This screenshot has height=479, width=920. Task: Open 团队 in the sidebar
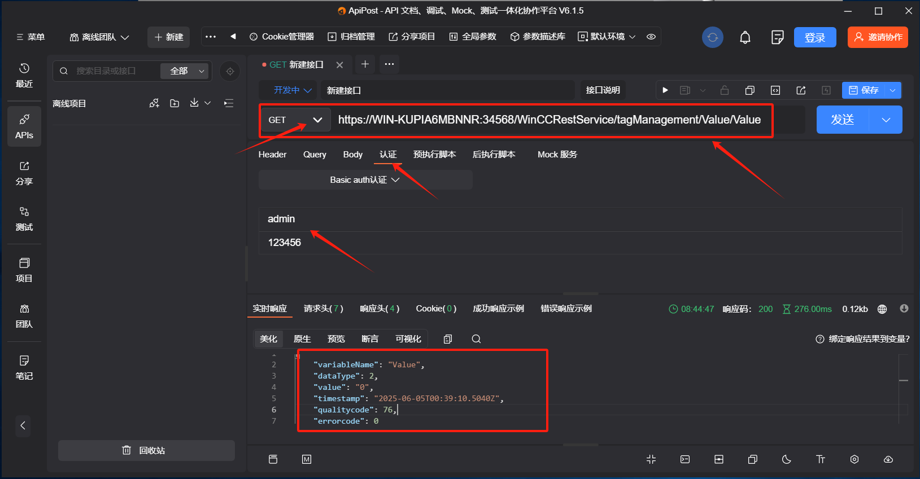tap(24, 316)
